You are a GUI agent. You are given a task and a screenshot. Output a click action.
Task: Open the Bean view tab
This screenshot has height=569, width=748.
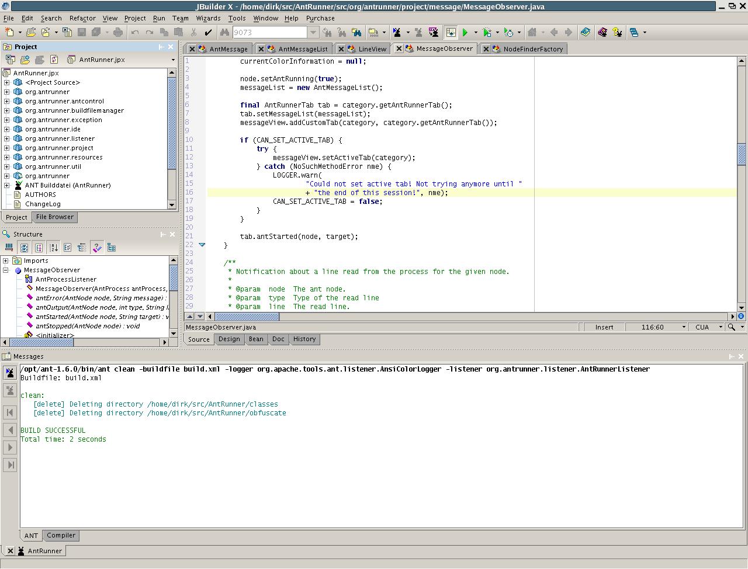pyautogui.click(x=256, y=339)
